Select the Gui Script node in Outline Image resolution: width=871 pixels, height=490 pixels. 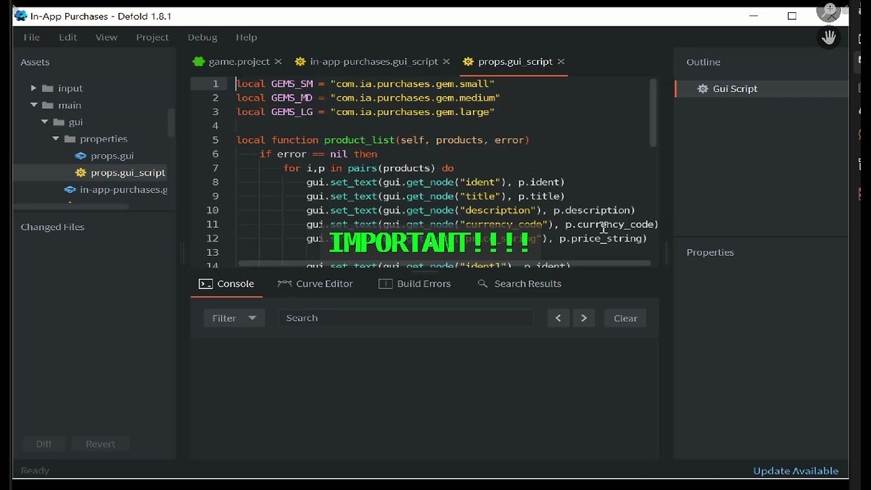point(734,88)
